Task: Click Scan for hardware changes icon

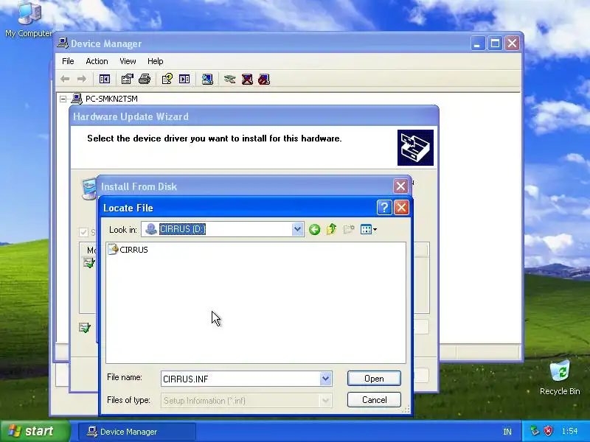Action: pyautogui.click(x=207, y=79)
